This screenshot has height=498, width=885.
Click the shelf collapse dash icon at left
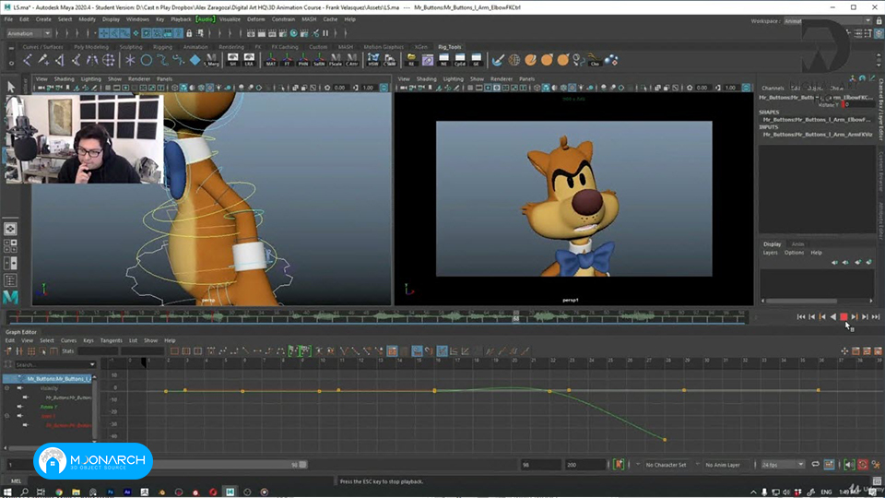pos(11,49)
